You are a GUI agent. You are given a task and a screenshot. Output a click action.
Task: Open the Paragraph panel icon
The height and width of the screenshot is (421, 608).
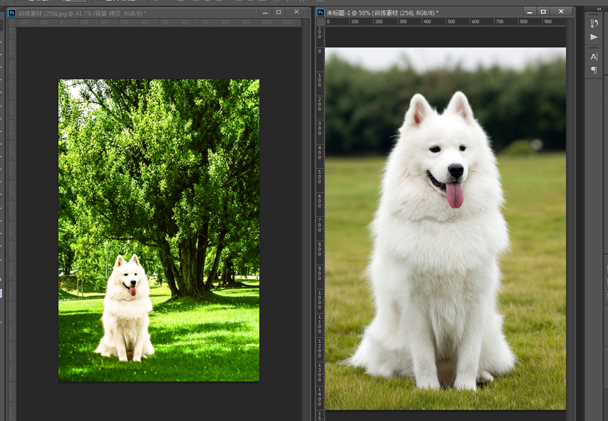click(x=594, y=70)
